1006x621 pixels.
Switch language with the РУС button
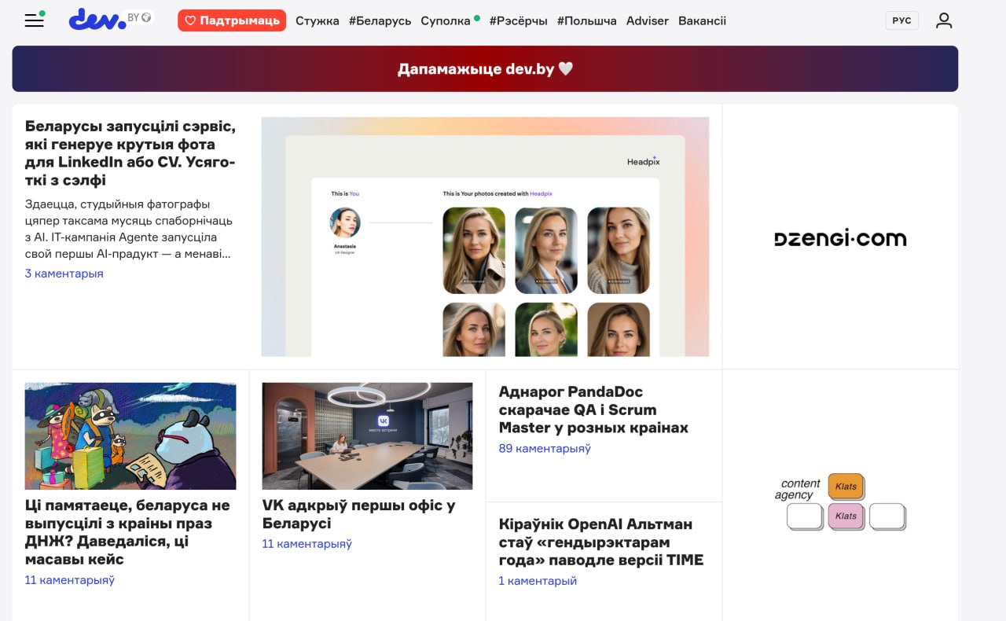coord(901,20)
